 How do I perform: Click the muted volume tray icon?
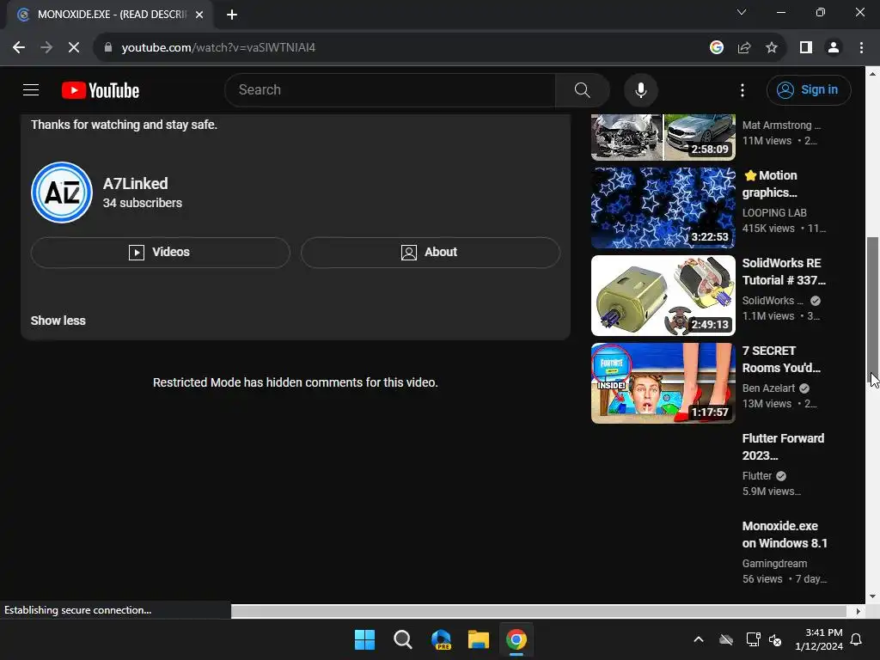click(x=775, y=639)
